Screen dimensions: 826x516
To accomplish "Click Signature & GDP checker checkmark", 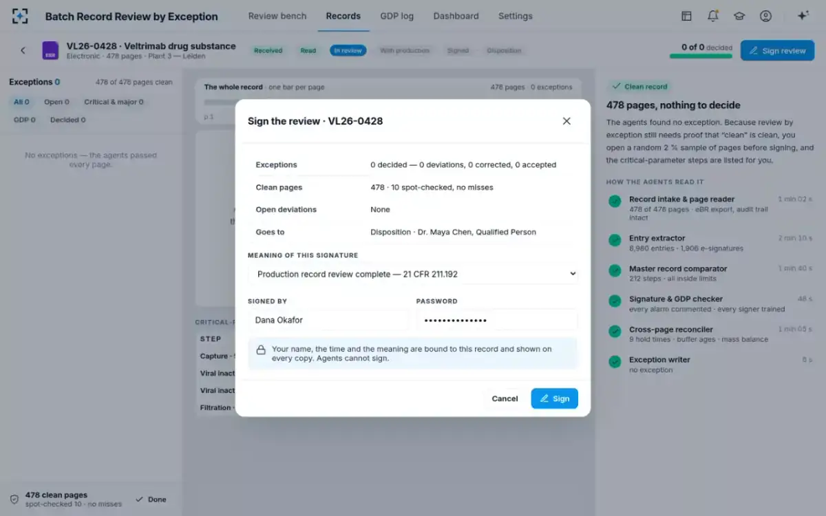I will (615, 300).
